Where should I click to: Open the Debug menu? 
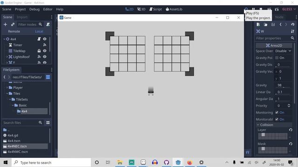[34, 9]
